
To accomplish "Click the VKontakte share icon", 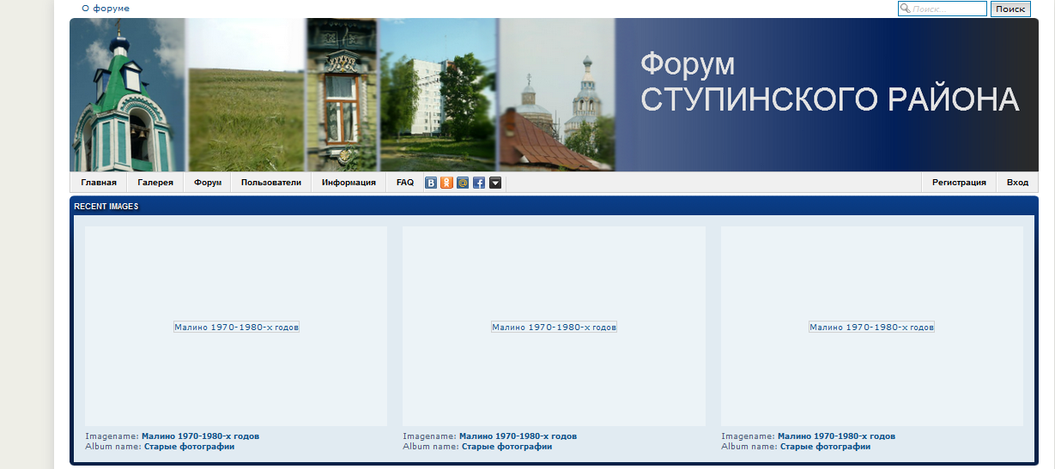I will (x=431, y=183).
